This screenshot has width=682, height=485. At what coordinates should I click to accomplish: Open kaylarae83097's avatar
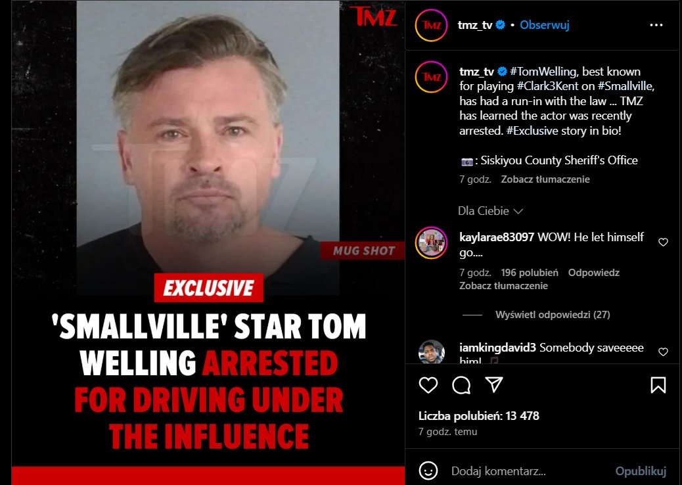point(431,242)
